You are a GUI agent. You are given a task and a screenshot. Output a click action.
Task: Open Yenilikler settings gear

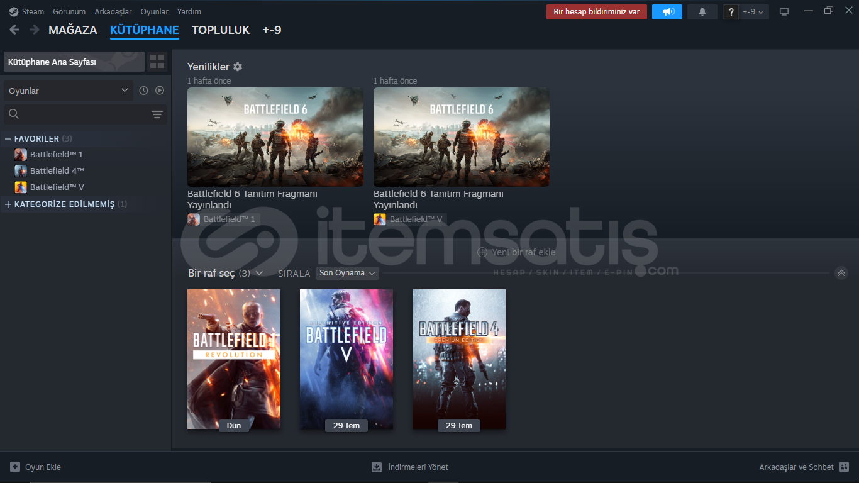[238, 67]
